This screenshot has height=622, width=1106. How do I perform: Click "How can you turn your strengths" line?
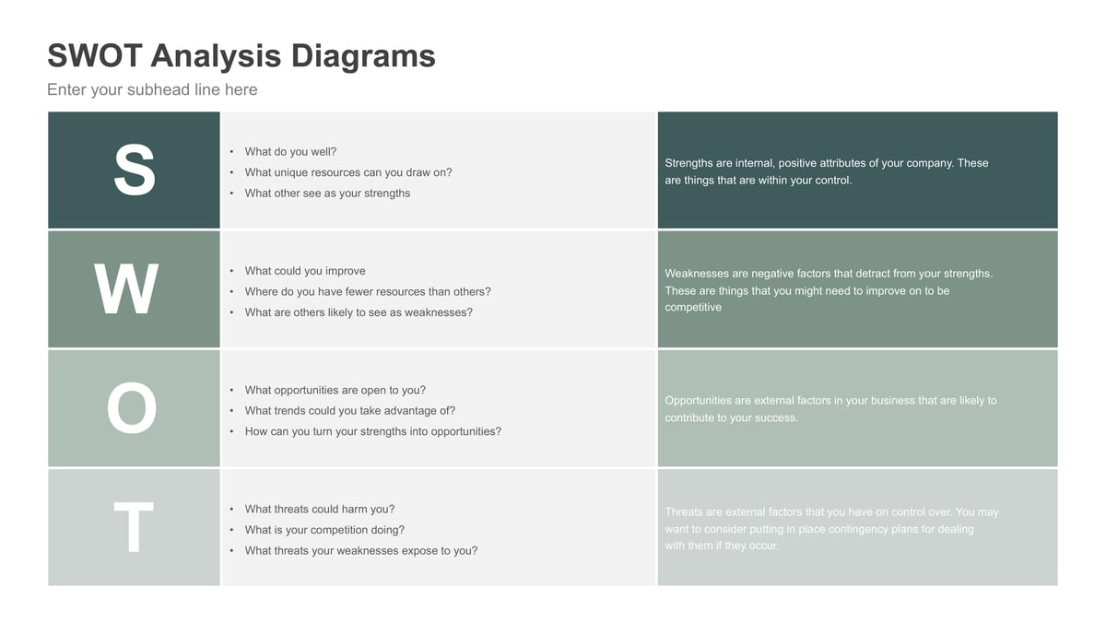coord(373,431)
